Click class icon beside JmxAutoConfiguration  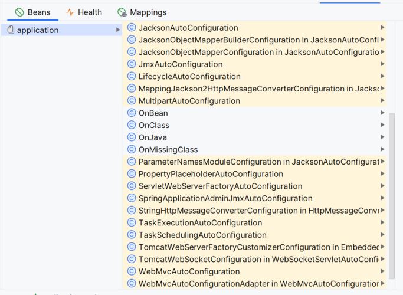(x=132, y=64)
